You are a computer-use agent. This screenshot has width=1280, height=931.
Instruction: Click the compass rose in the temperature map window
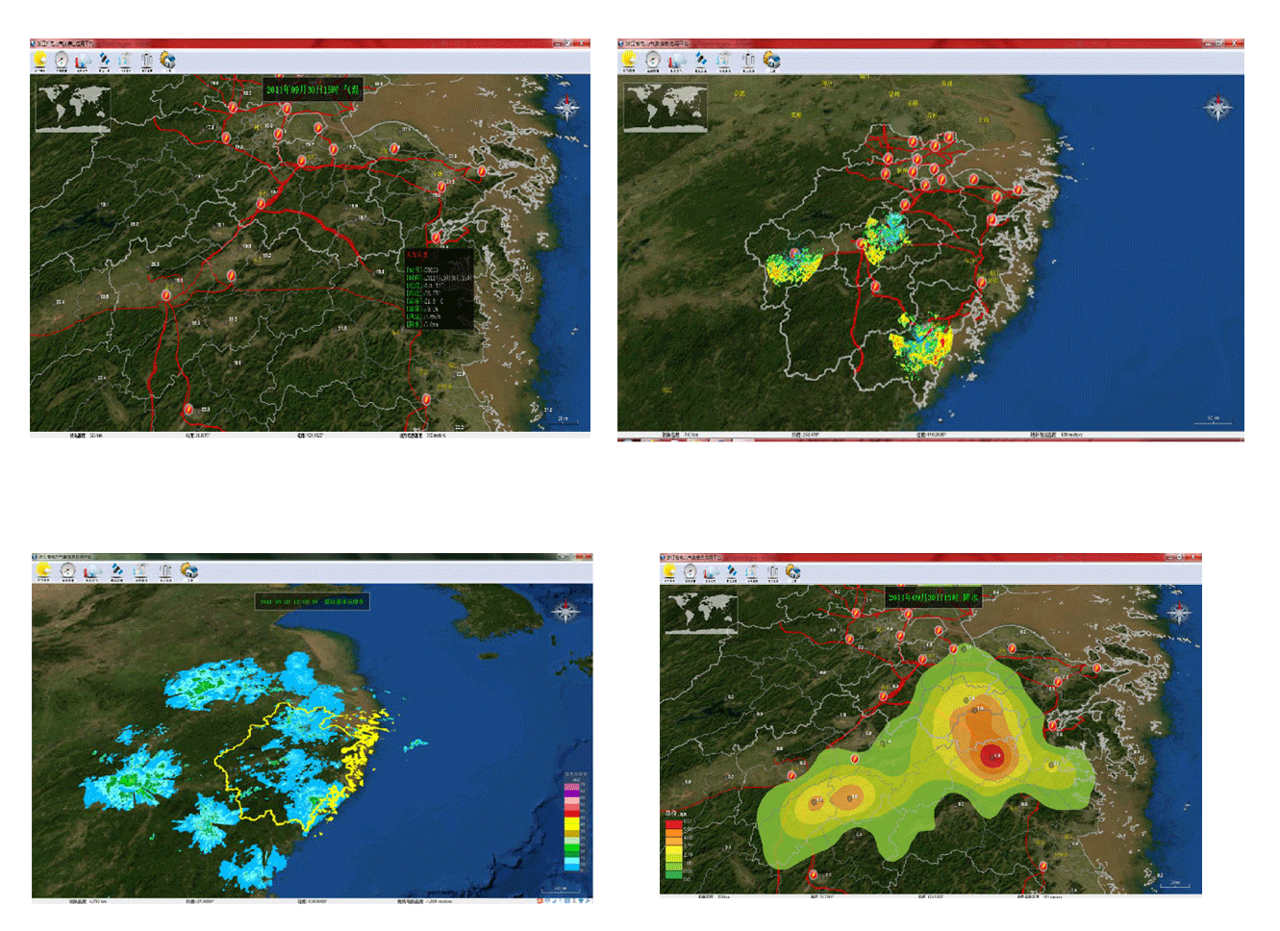pos(566,106)
